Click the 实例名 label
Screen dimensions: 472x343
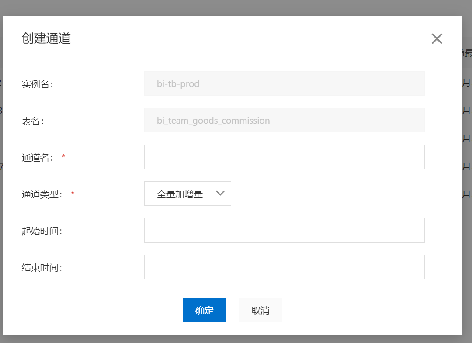[x=37, y=84]
